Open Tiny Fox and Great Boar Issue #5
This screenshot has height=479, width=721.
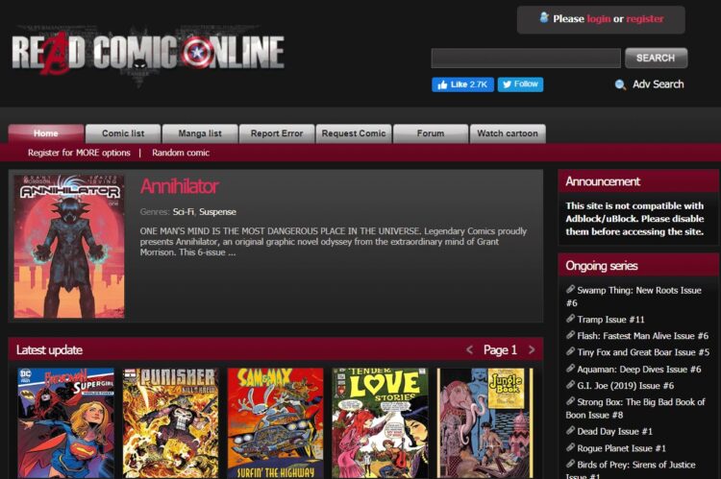pos(643,352)
